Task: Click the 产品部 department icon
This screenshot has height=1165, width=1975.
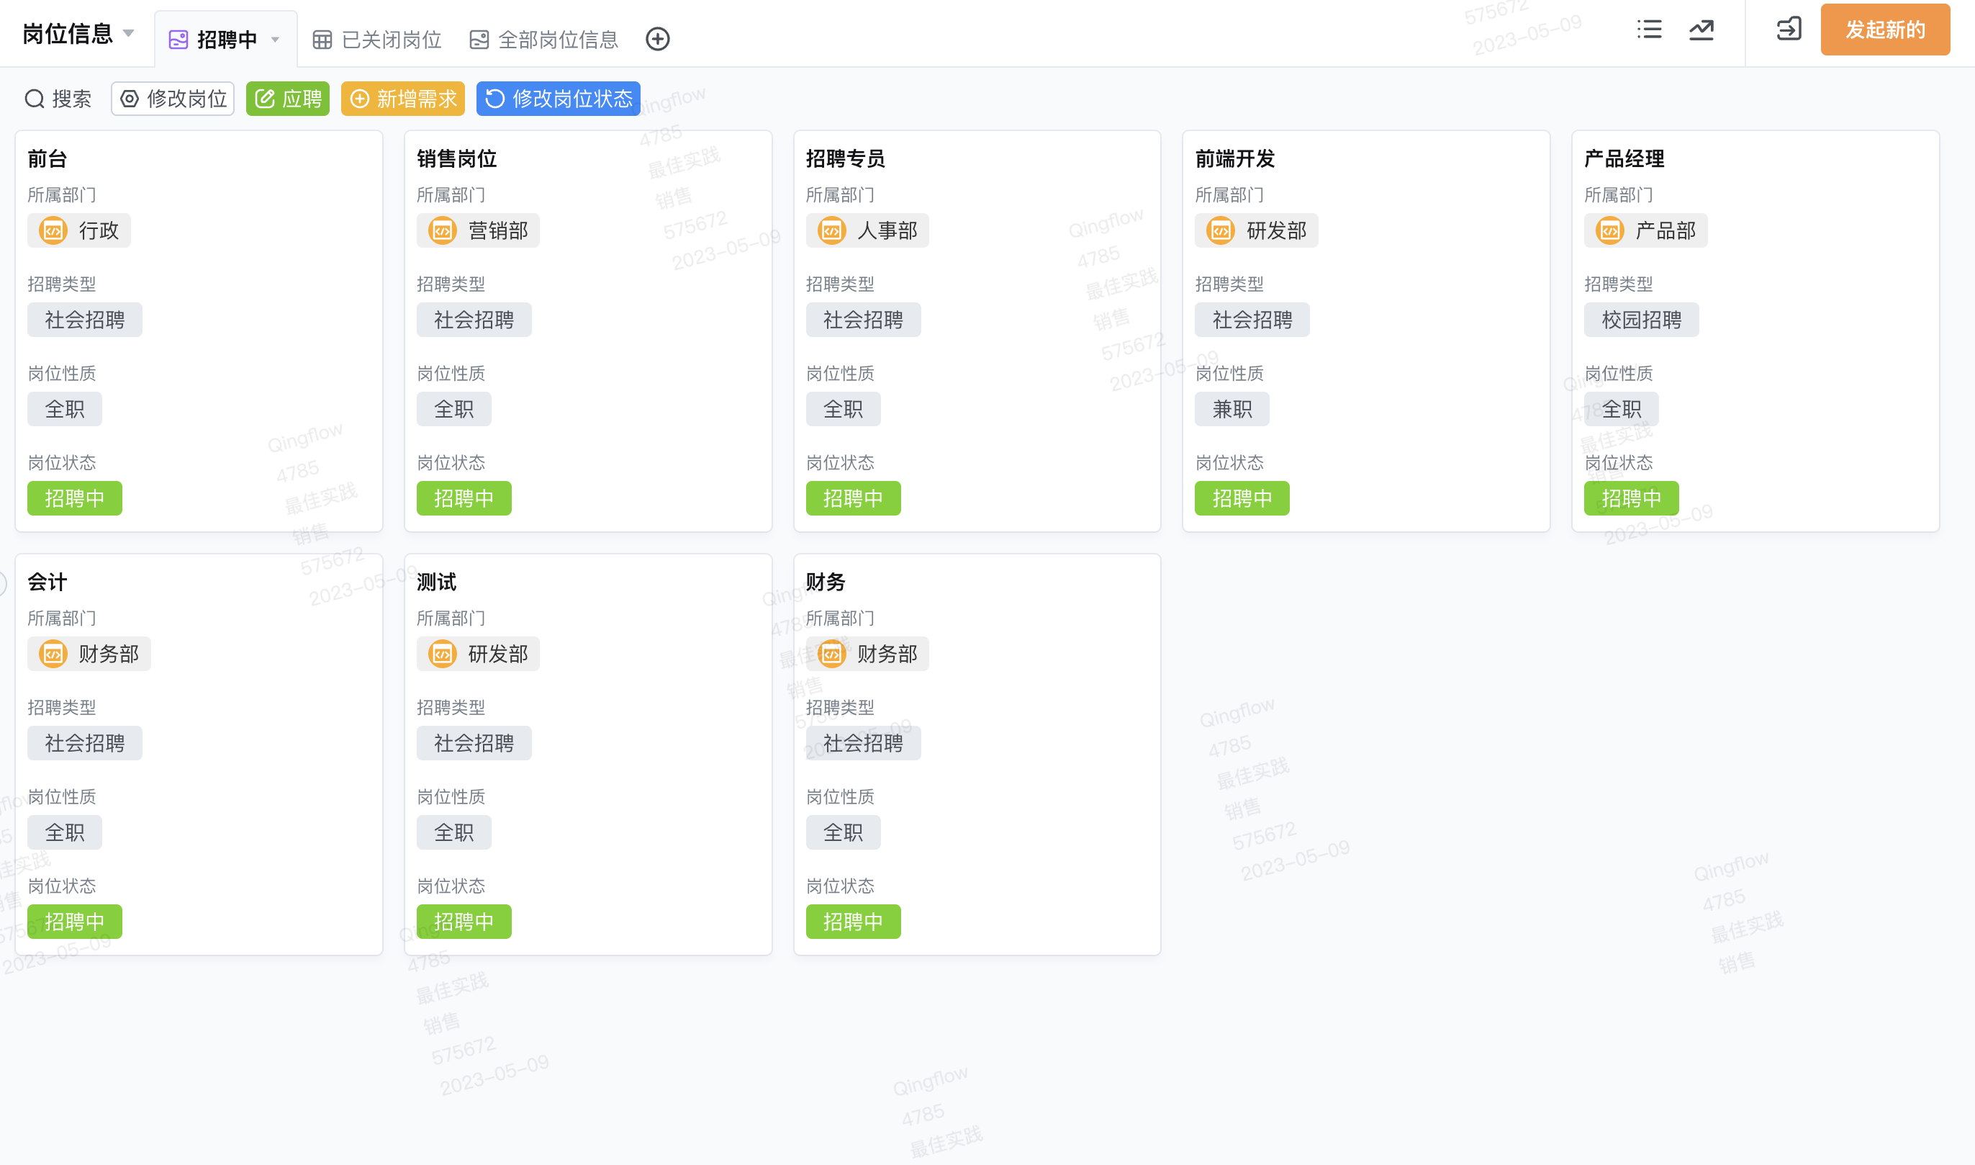Action: (1610, 231)
